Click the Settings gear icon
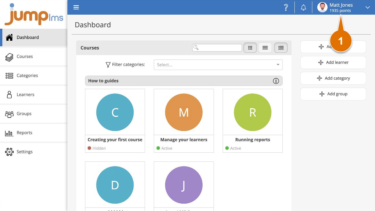Image resolution: width=375 pixels, height=211 pixels. tap(9, 152)
